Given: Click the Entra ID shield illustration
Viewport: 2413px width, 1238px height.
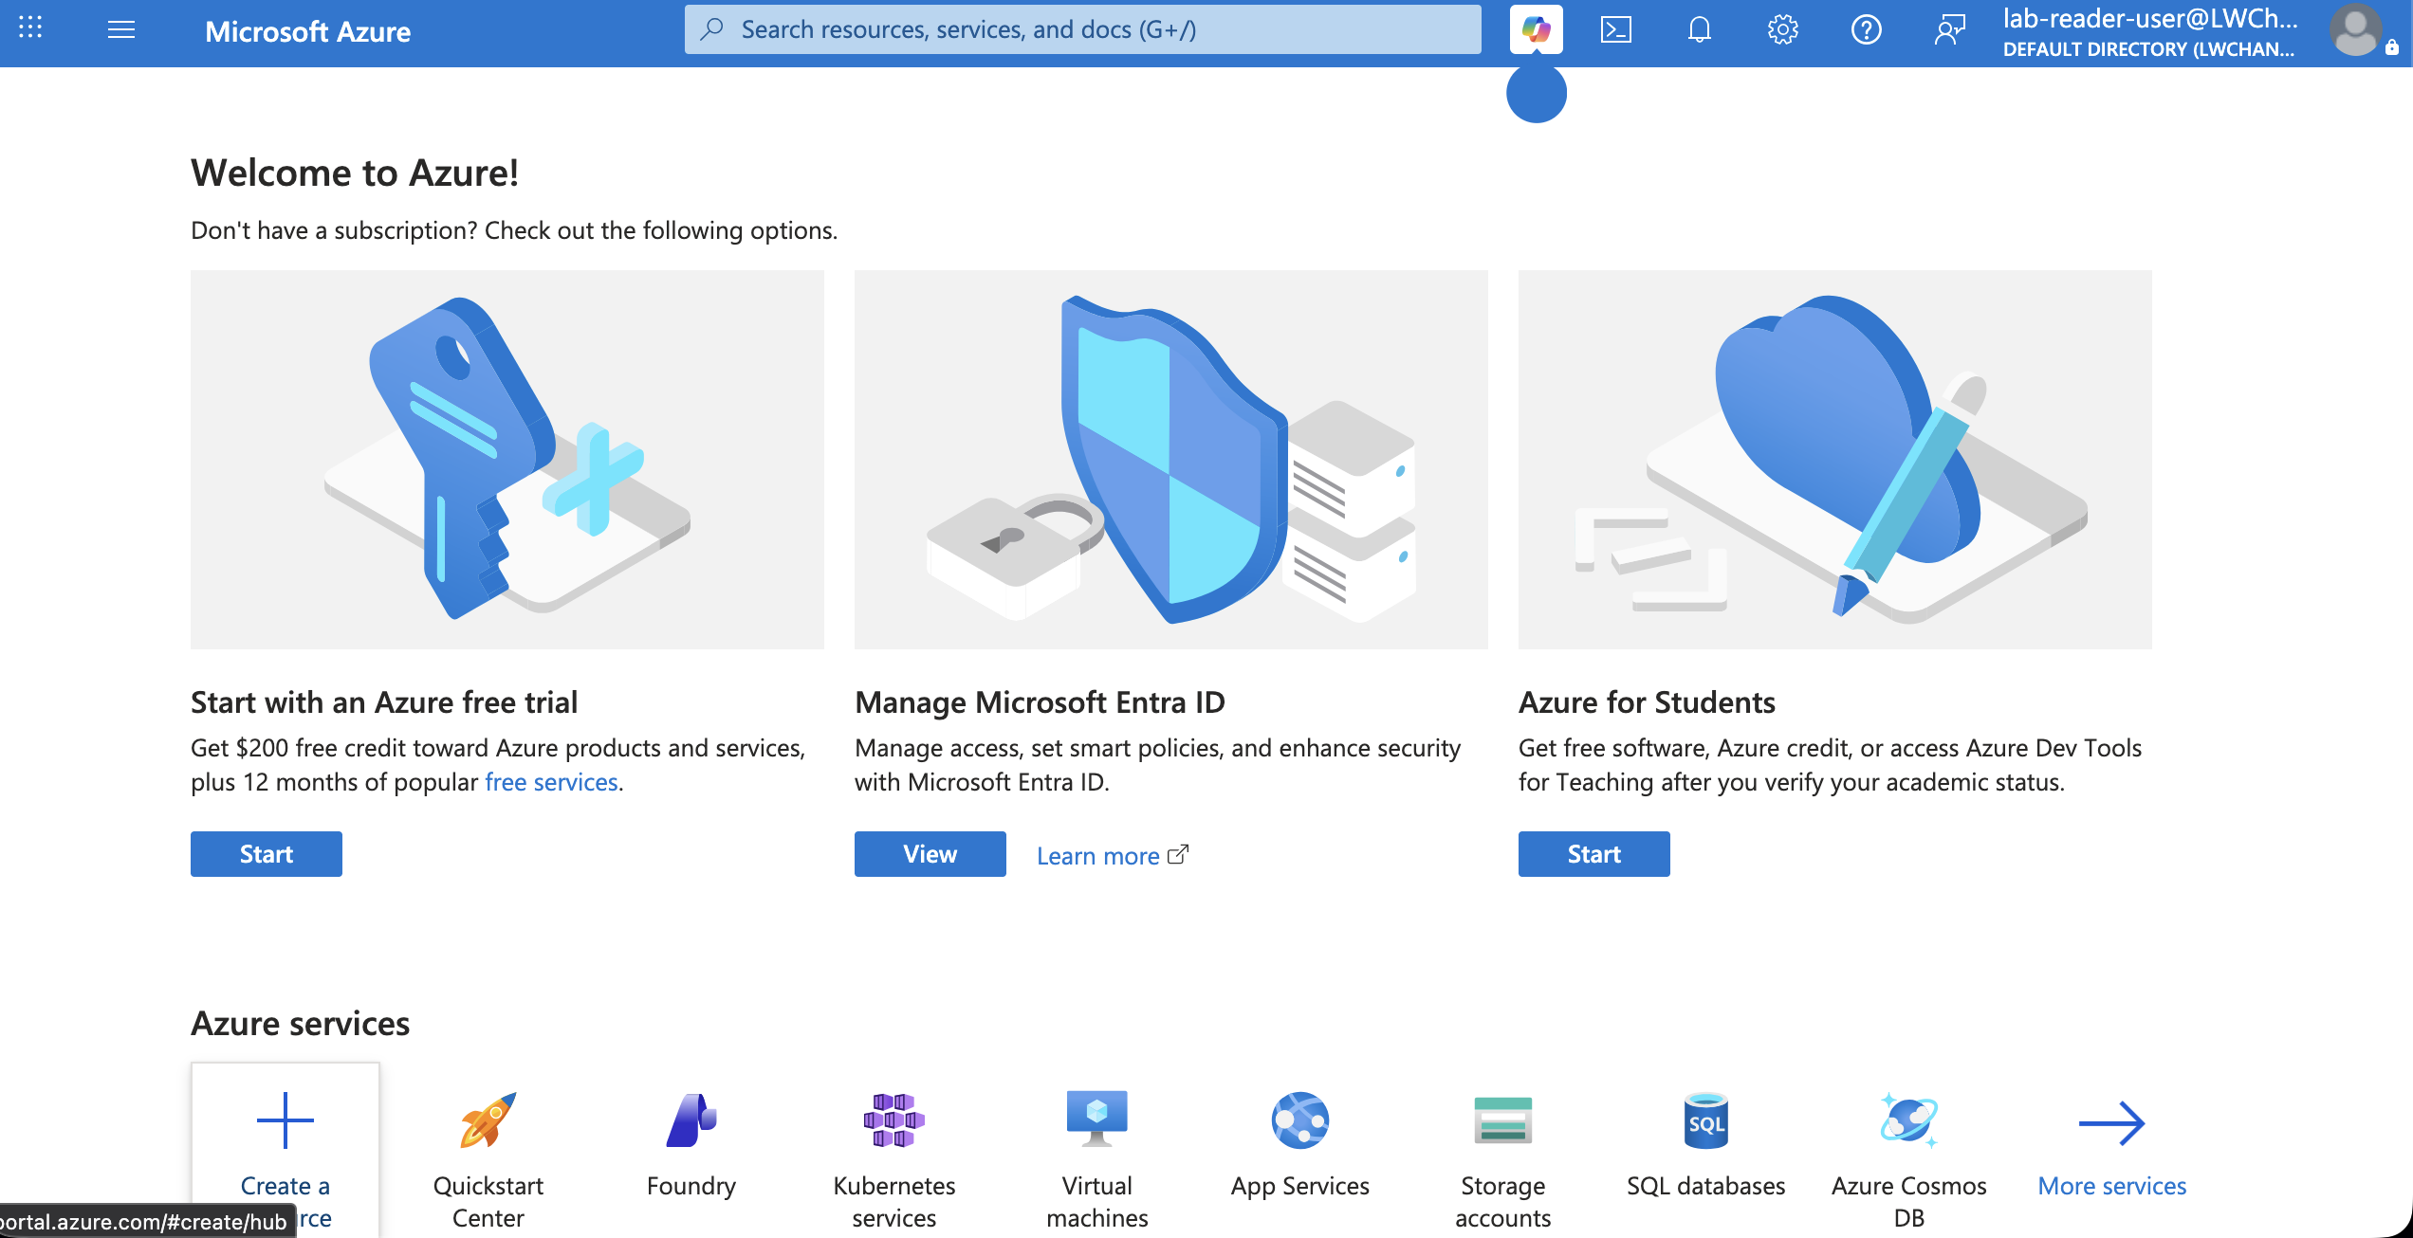Looking at the screenshot, I should [x=1171, y=459].
